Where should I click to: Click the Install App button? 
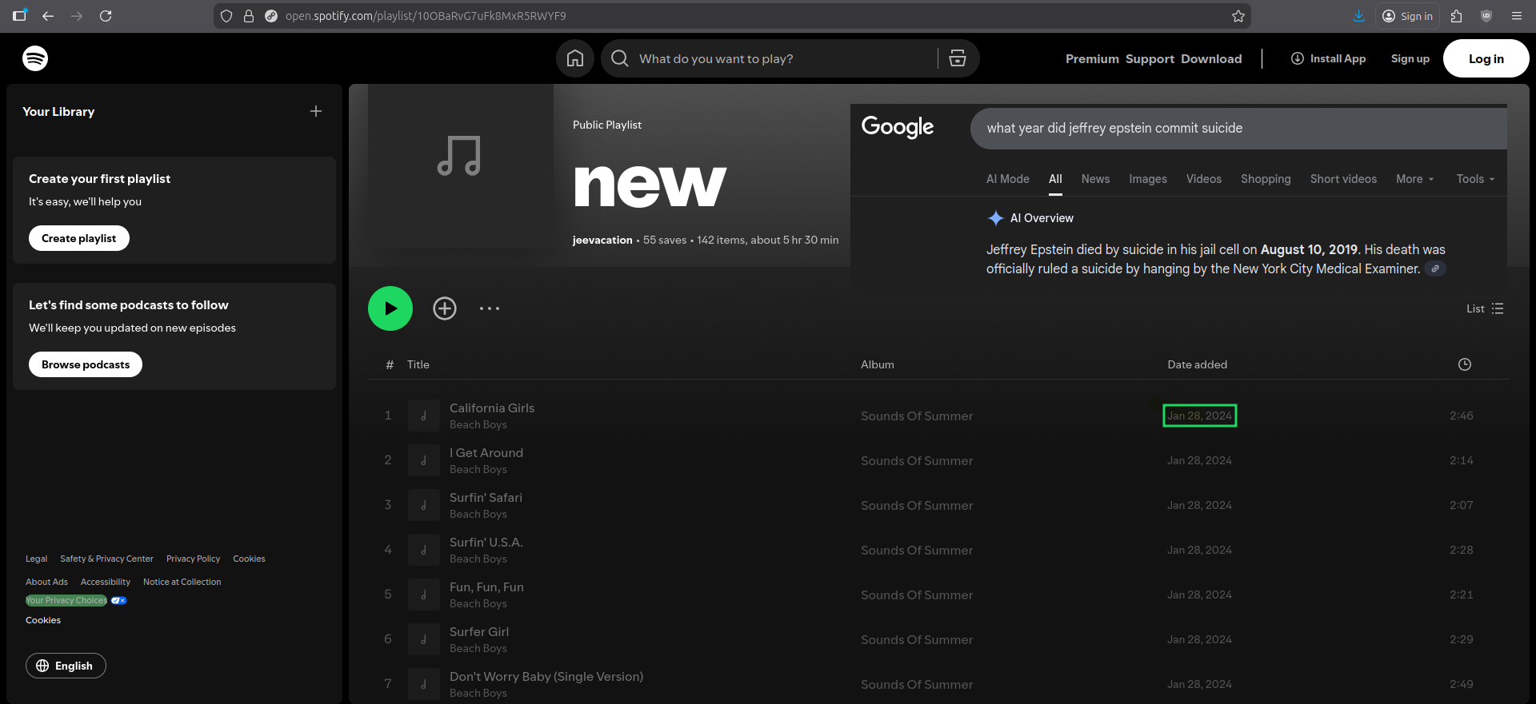pos(1328,58)
